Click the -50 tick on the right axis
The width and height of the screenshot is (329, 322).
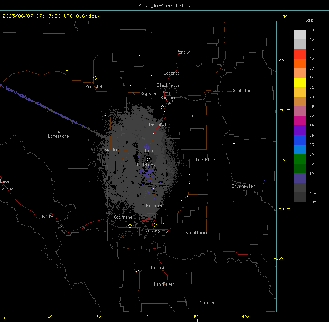tap(280, 209)
